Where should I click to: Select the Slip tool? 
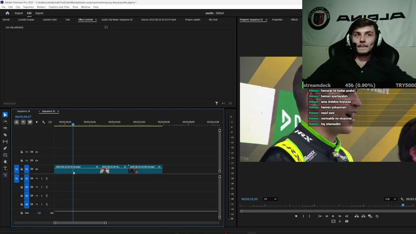point(5,141)
